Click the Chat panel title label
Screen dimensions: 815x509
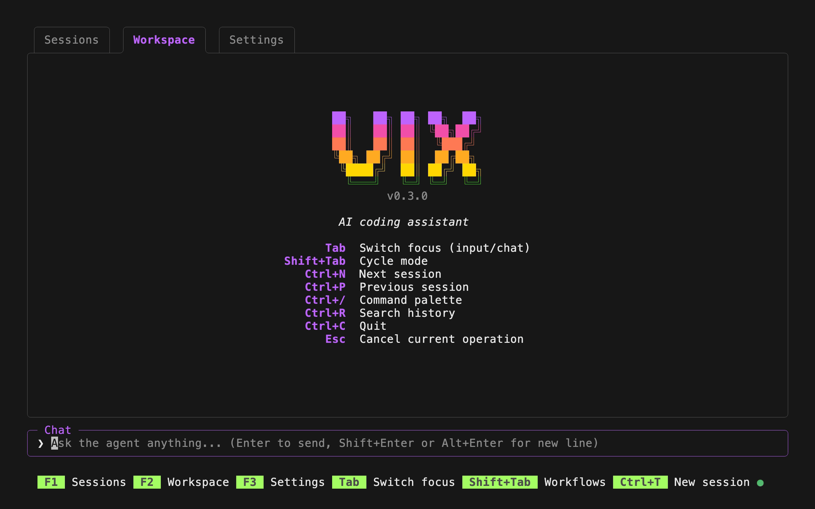point(58,430)
